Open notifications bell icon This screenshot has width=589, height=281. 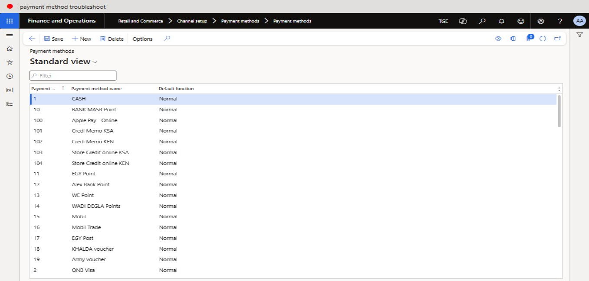click(x=501, y=21)
